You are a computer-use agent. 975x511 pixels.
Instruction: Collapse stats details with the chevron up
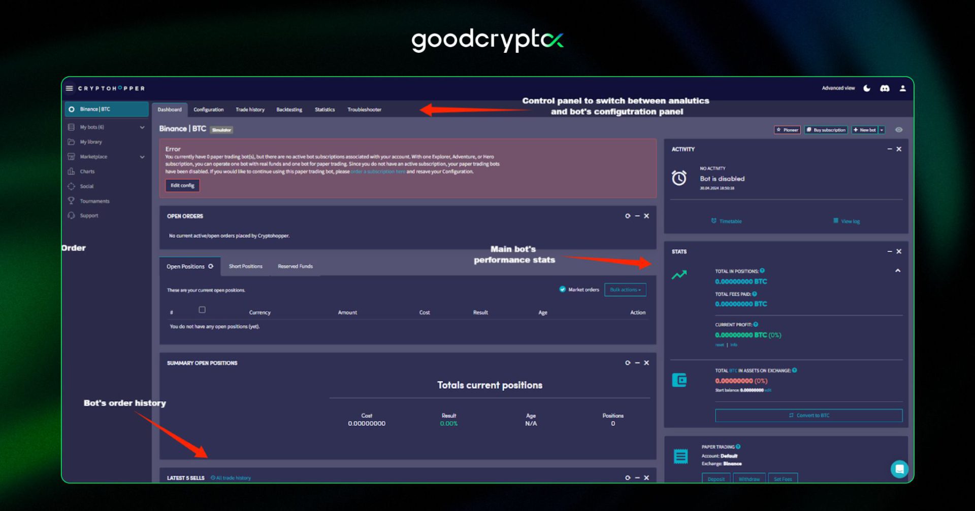[898, 271]
